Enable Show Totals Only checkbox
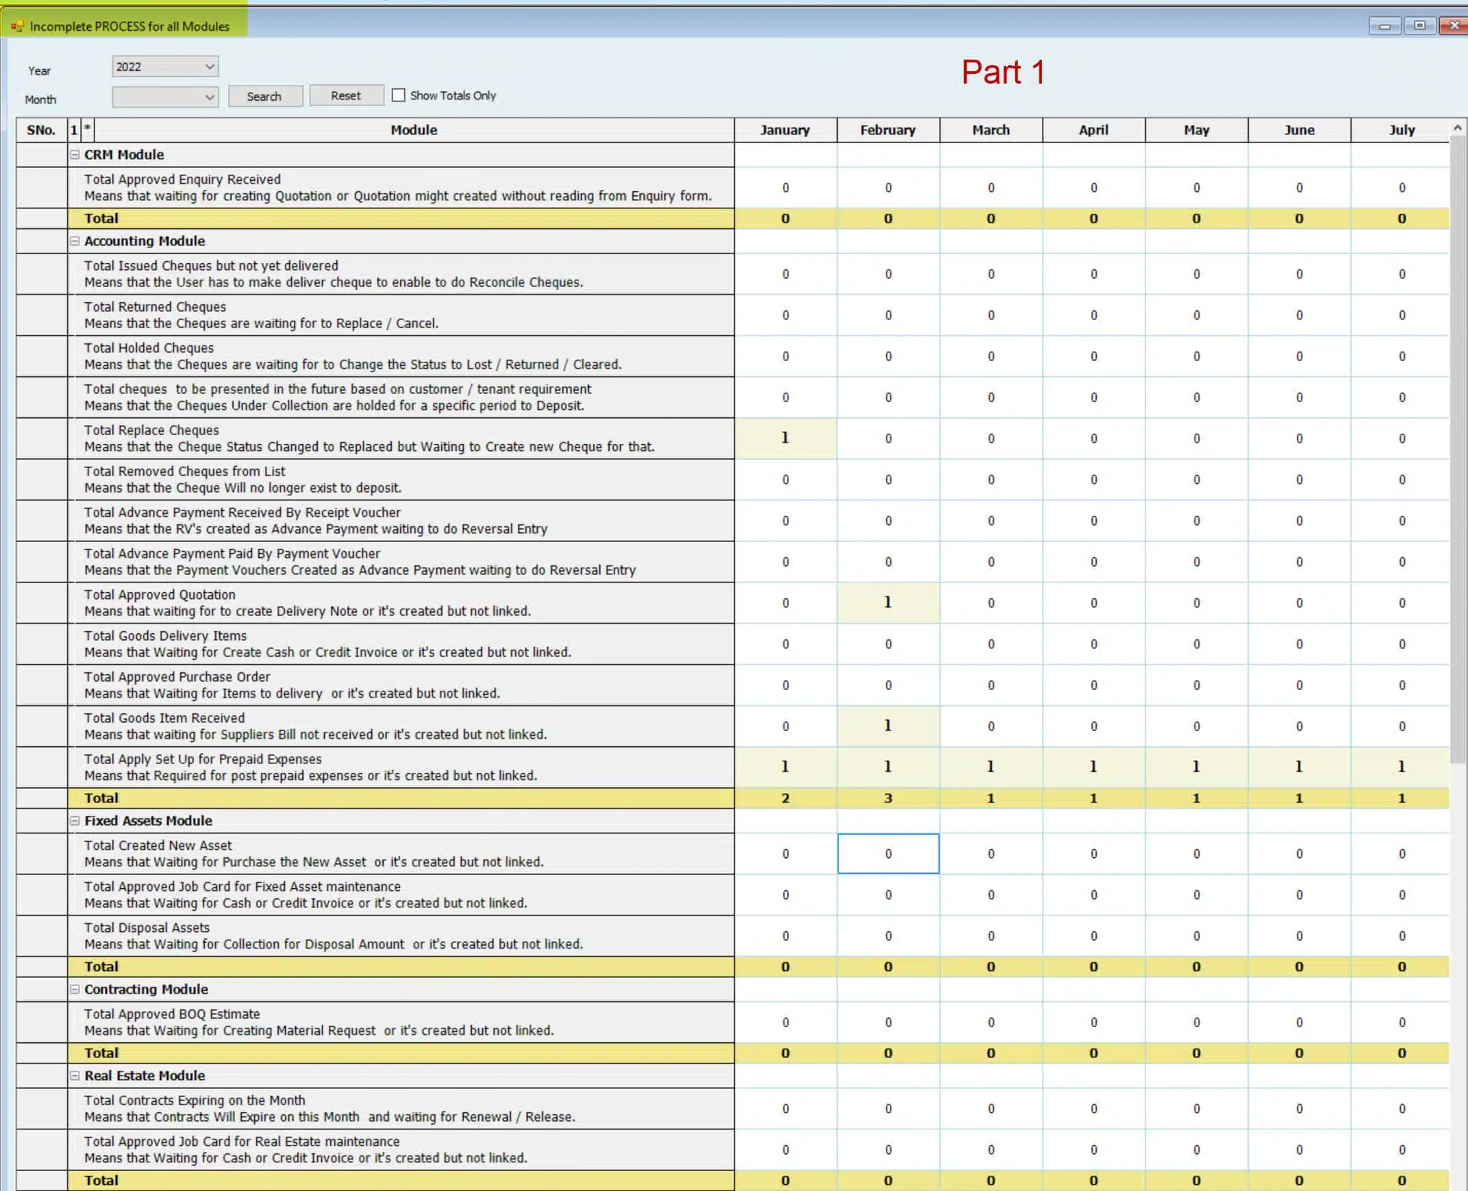This screenshot has height=1191, width=1468. pos(399,95)
